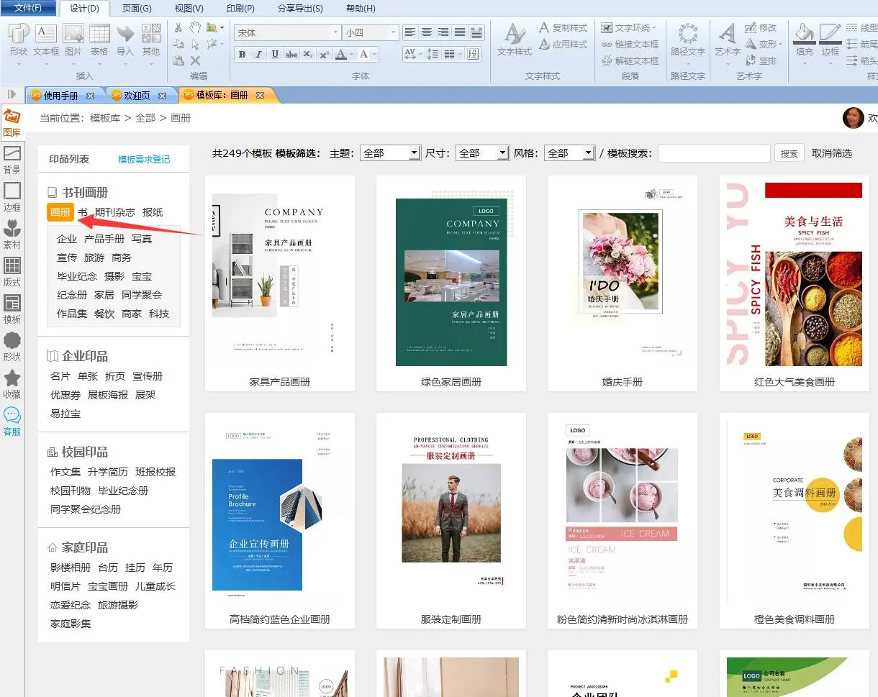The image size is (878, 697).
Task: Expand the 风格 style filter dropdown
Action: tap(589, 153)
